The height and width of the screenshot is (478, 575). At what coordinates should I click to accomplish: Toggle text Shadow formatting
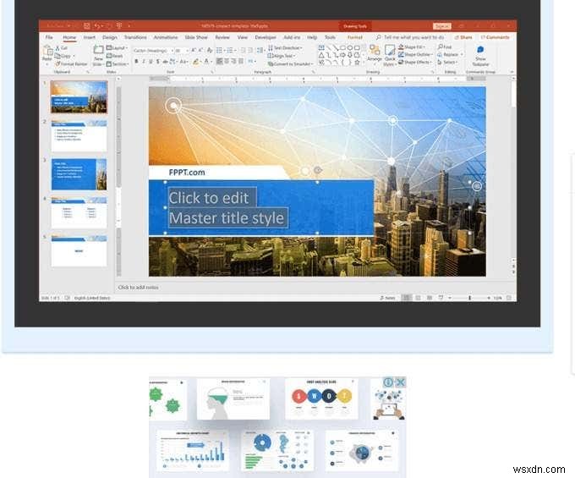click(157, 61)
